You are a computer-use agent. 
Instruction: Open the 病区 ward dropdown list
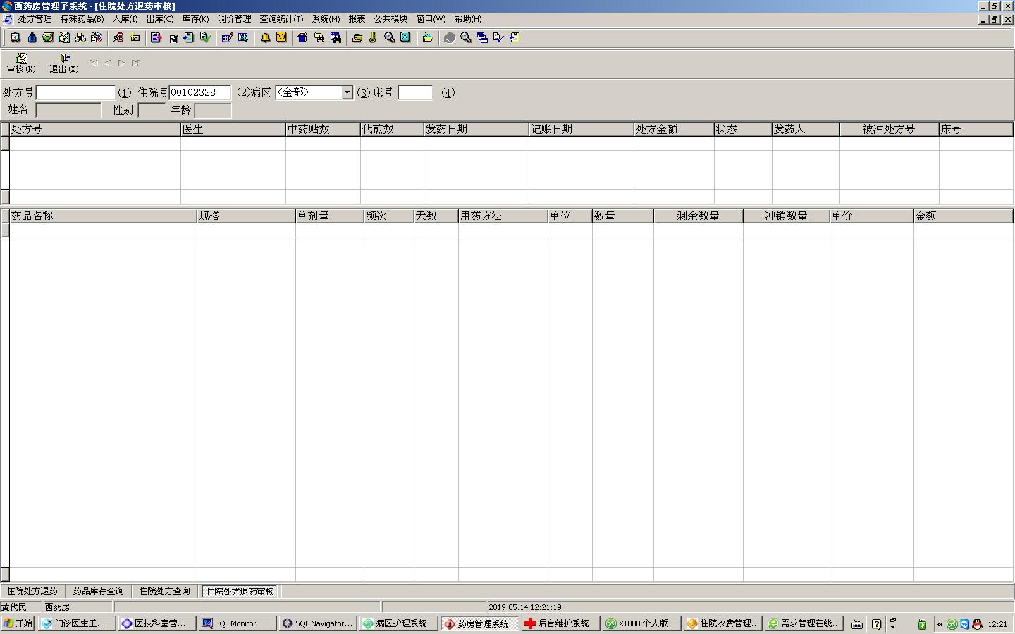pos(347,92)
